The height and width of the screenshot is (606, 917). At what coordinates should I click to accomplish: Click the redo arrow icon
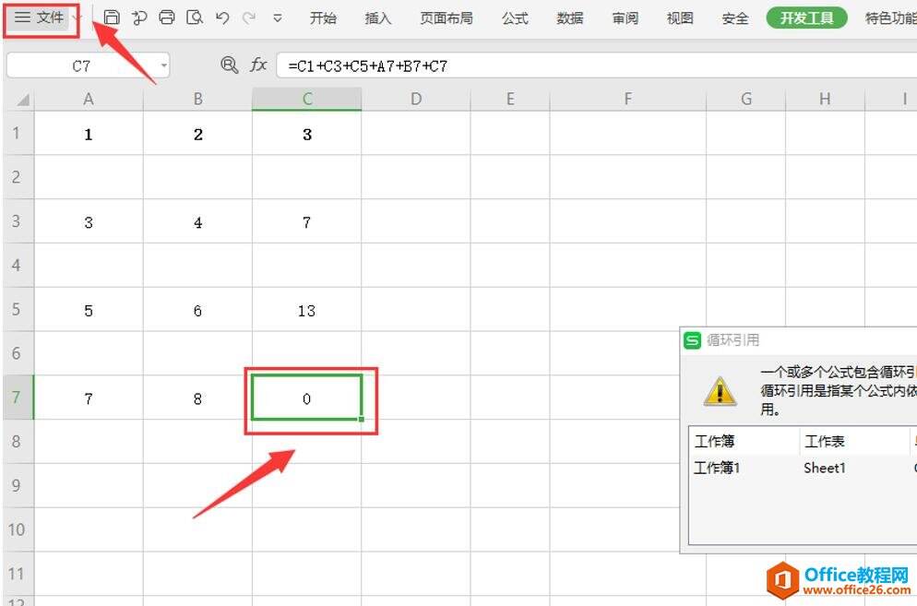point(249,18)
